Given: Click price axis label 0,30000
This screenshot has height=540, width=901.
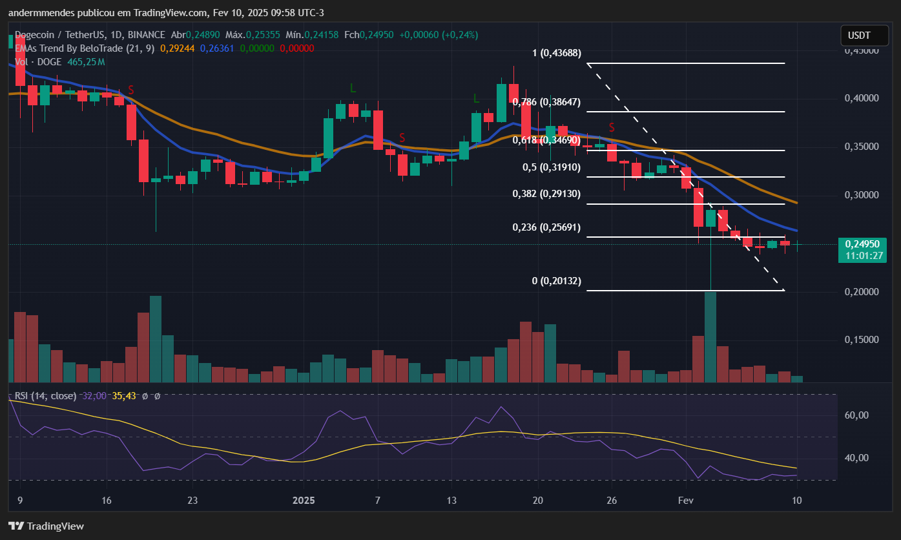Looking at the screenshot, I should pos(862,195).
